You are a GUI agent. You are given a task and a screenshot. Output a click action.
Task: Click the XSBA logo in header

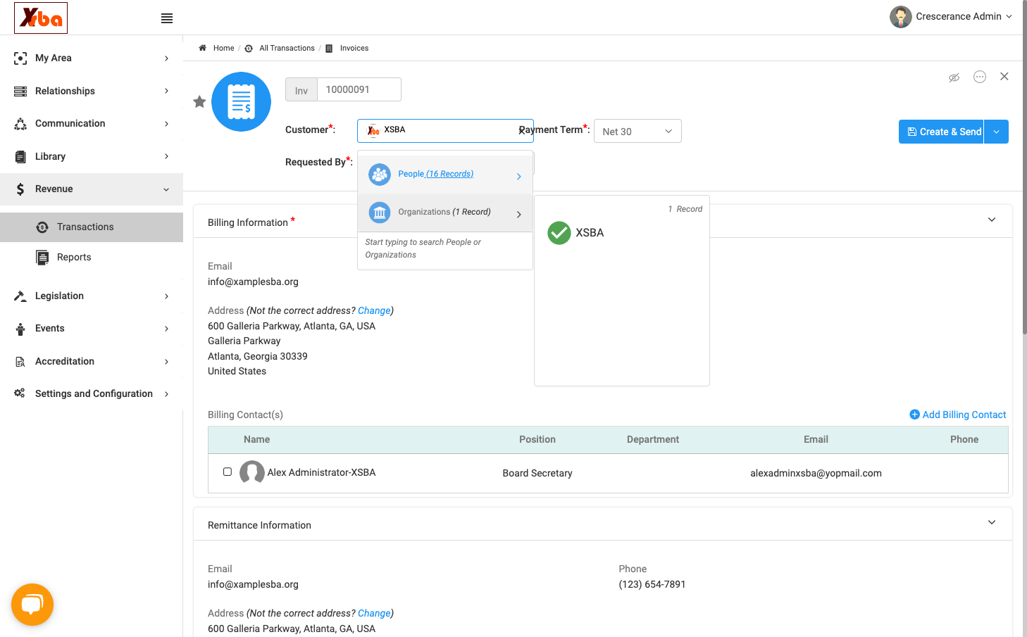pos(41,18)
